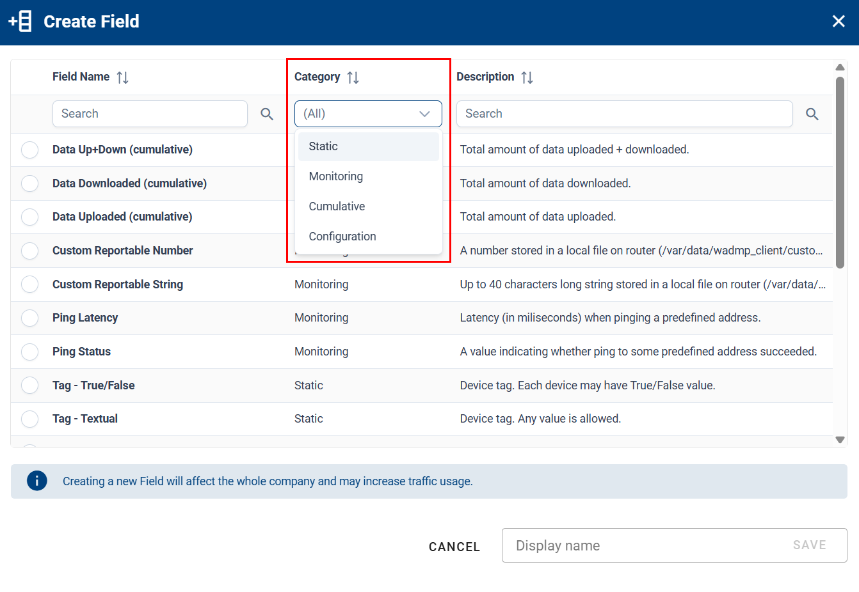Click the SAVE button
The height and width of the screenshot is (592, 859).
coord(809,545)
